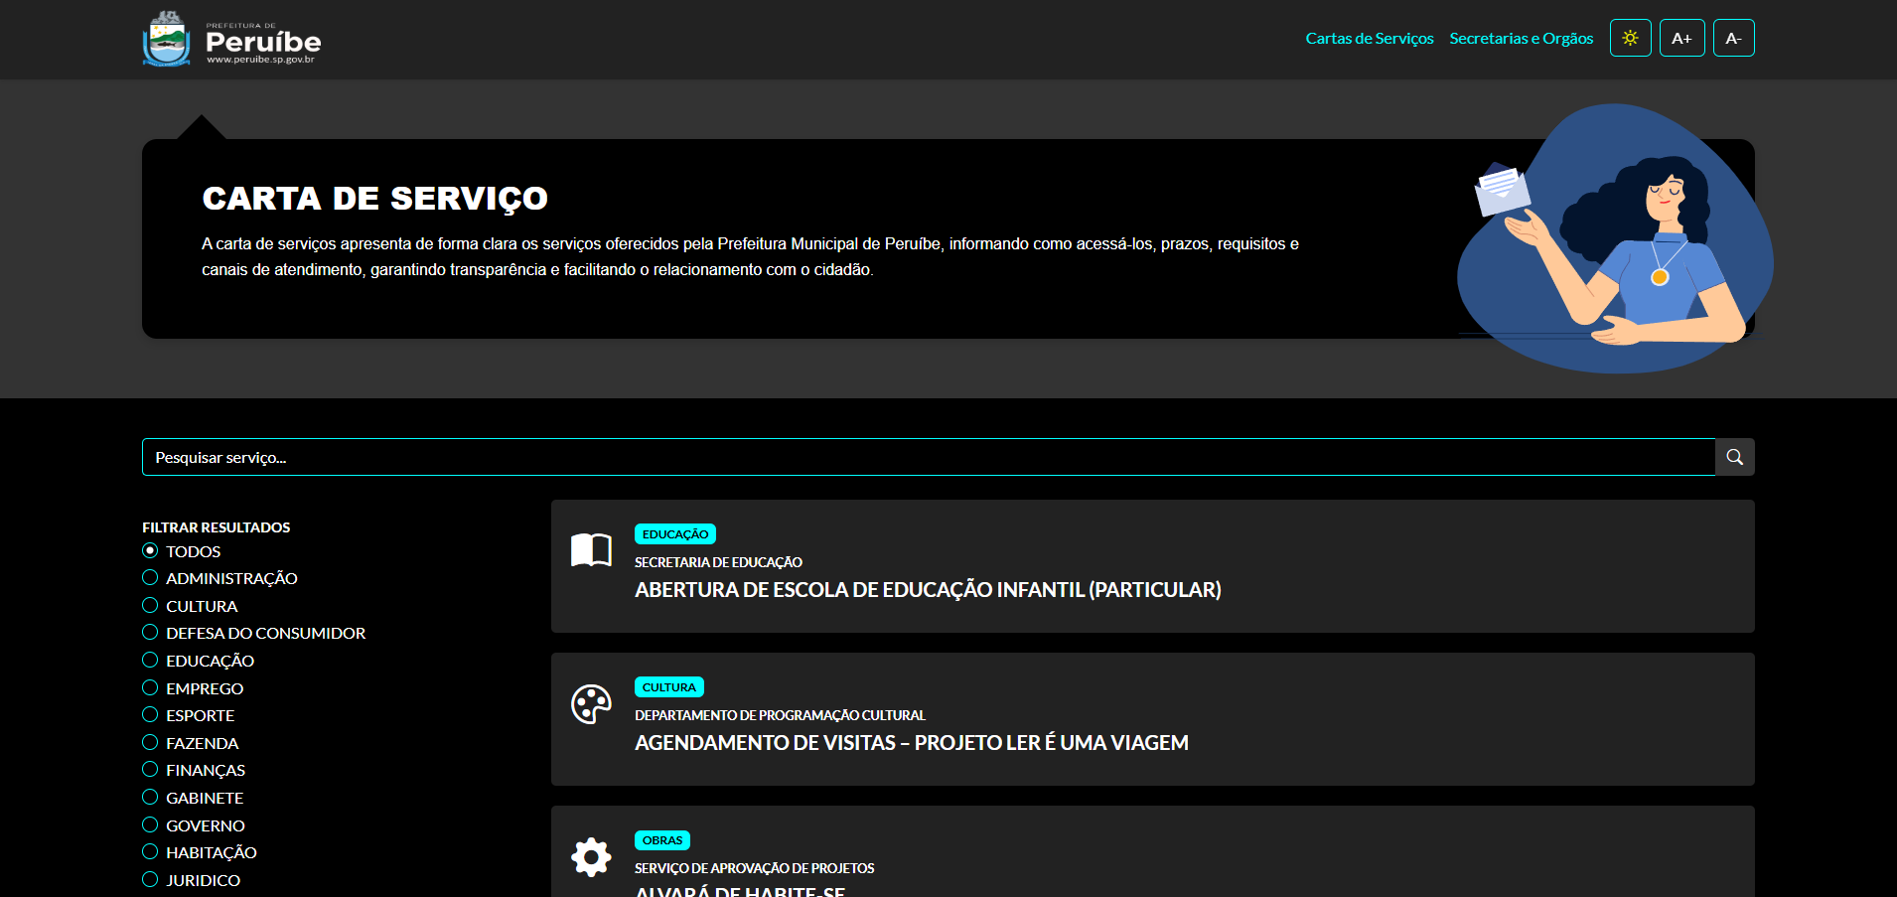Select the EDUCAÇÃO filter radio button
Viewport: 1897px width, 897px height.
pyautogui.click(x=150, y=660)
